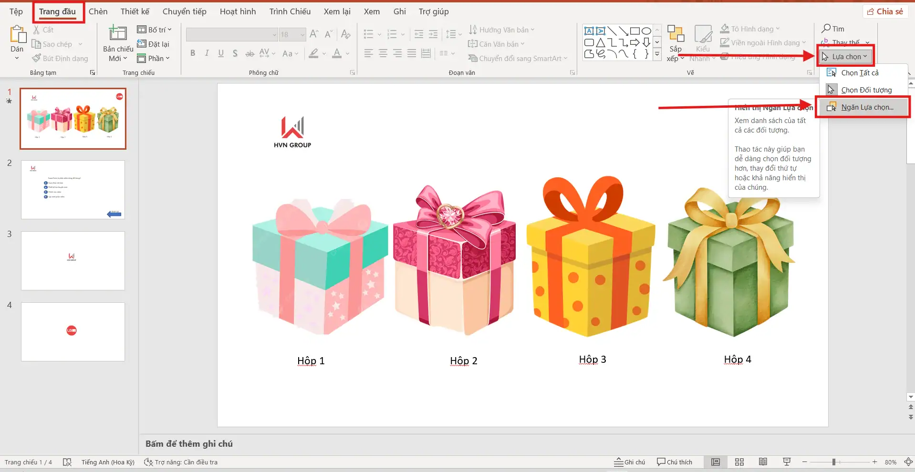915x472 pixels.
Task: Toggle Ghi chú notes pane in status bar
Action: (x=629, y=462)
